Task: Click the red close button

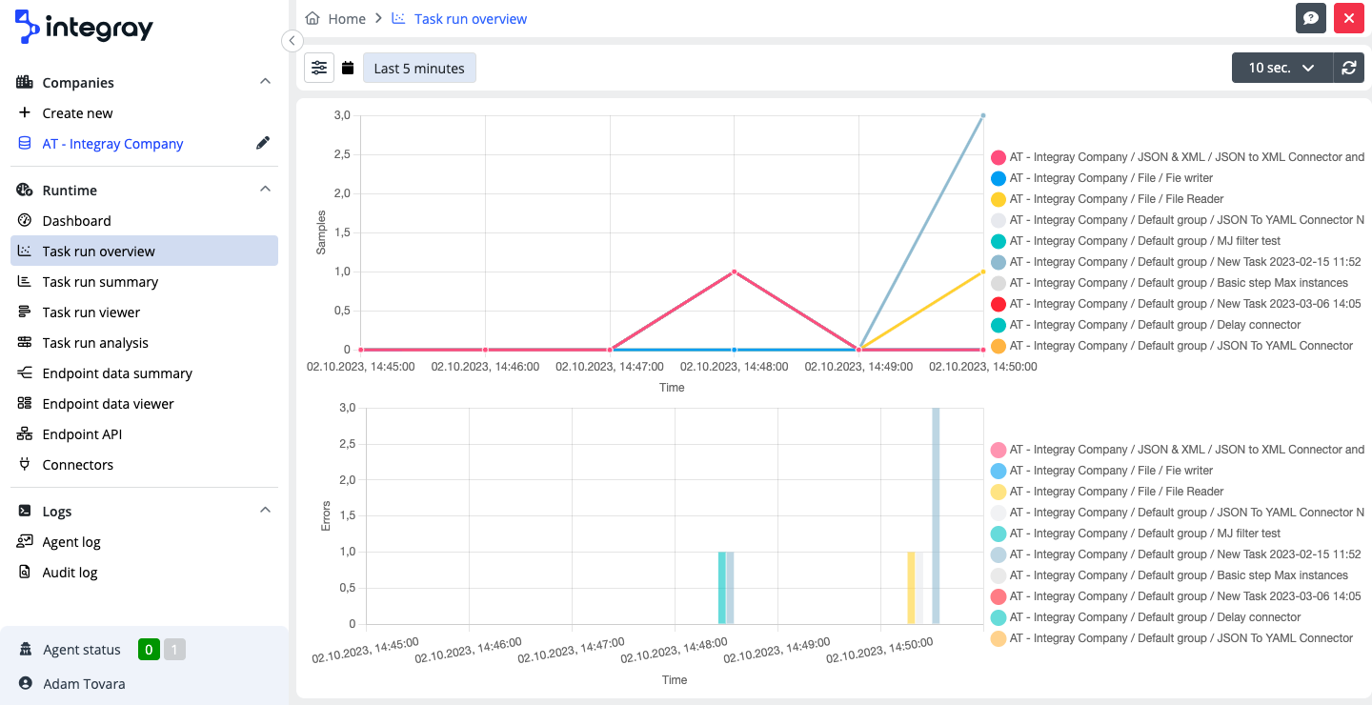Action: 1349,18
